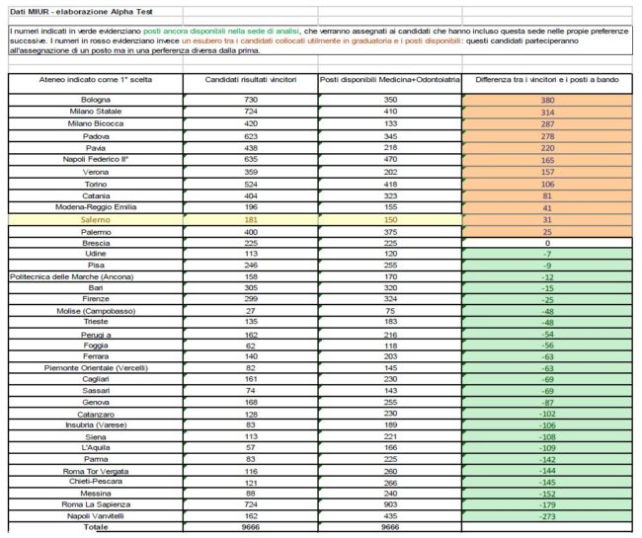Image resolution: width=642 pixels, height=538 pixels.
Task: Select the 'Torino' cell
Action: [96, 185]
